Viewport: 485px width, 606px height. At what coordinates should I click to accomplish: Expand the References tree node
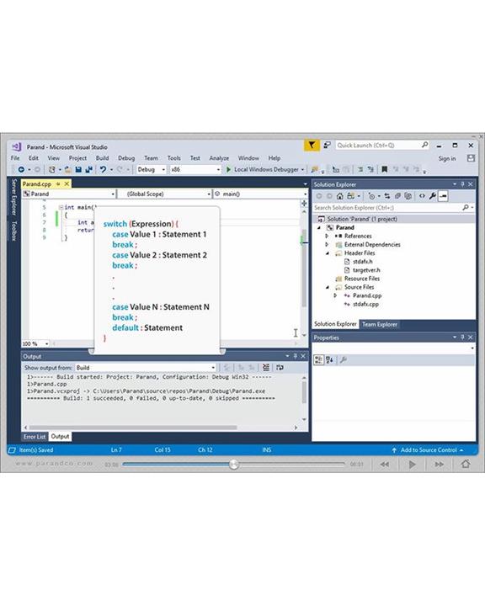tap(327, 236)
